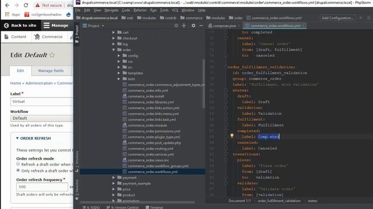Follow the Home breadcrumb link
Image resolution: width=373 pixels, height=209 pixels.
16,83
